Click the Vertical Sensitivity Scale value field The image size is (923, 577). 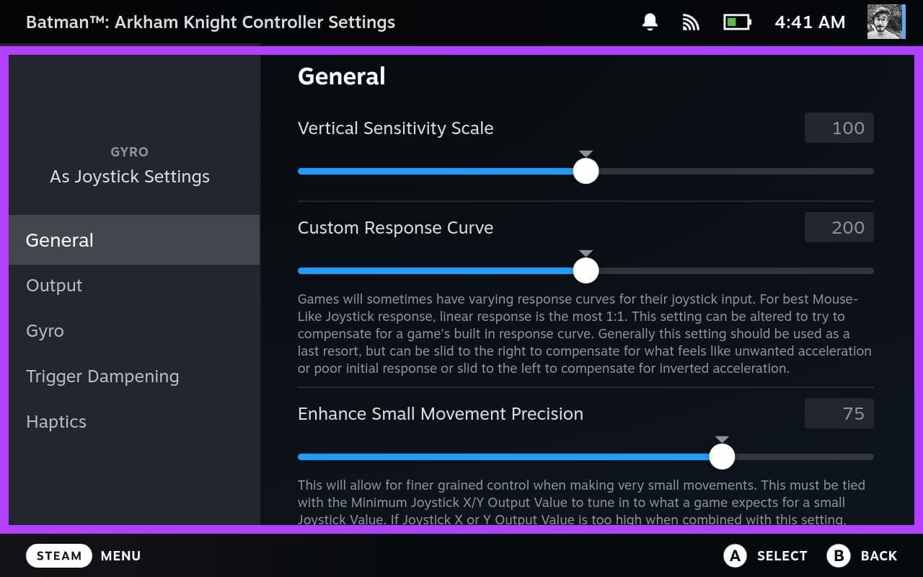point(839,128)
